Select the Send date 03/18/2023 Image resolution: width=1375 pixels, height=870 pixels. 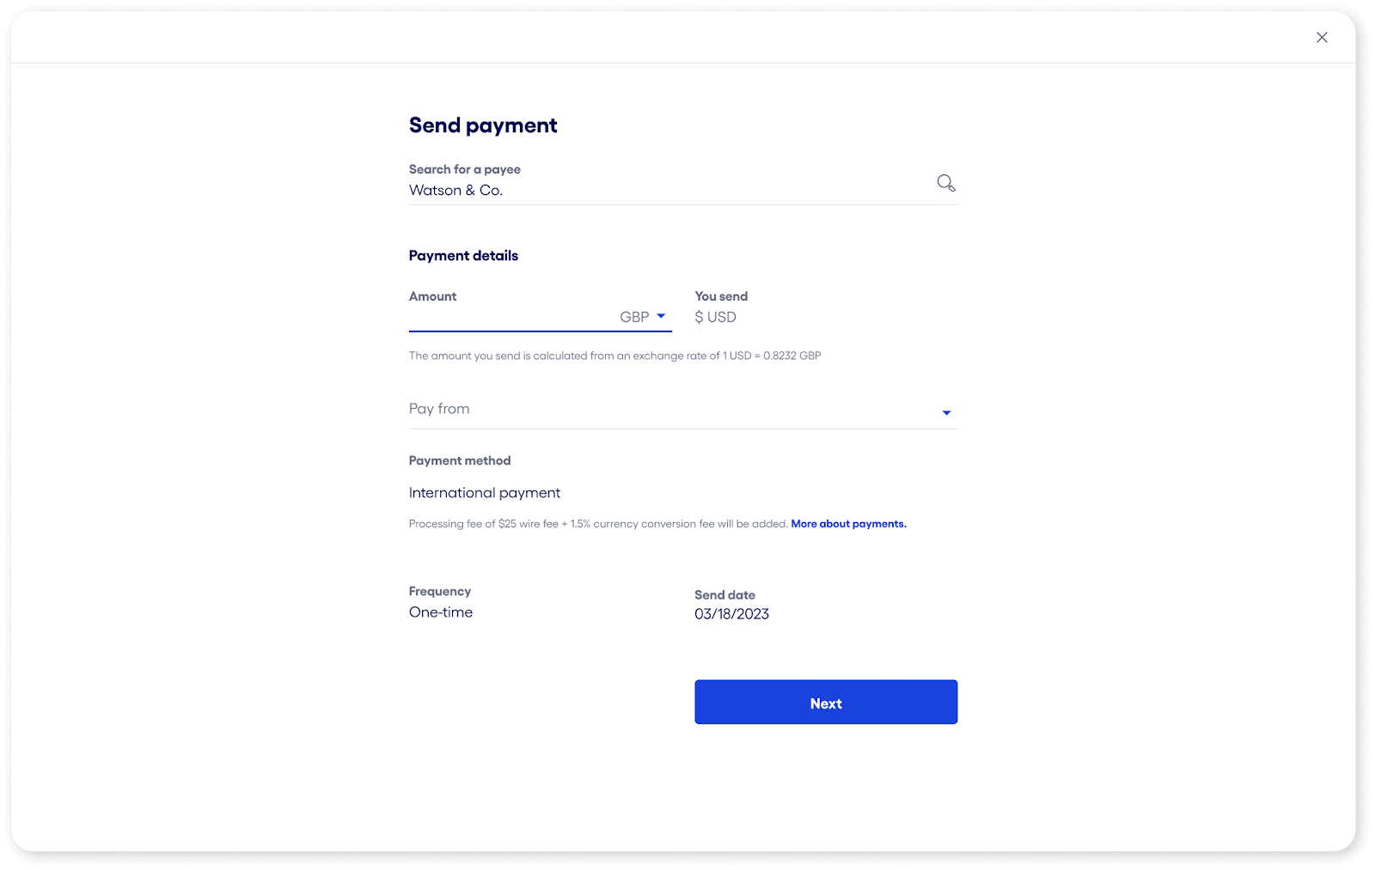(x=732, y=613)
